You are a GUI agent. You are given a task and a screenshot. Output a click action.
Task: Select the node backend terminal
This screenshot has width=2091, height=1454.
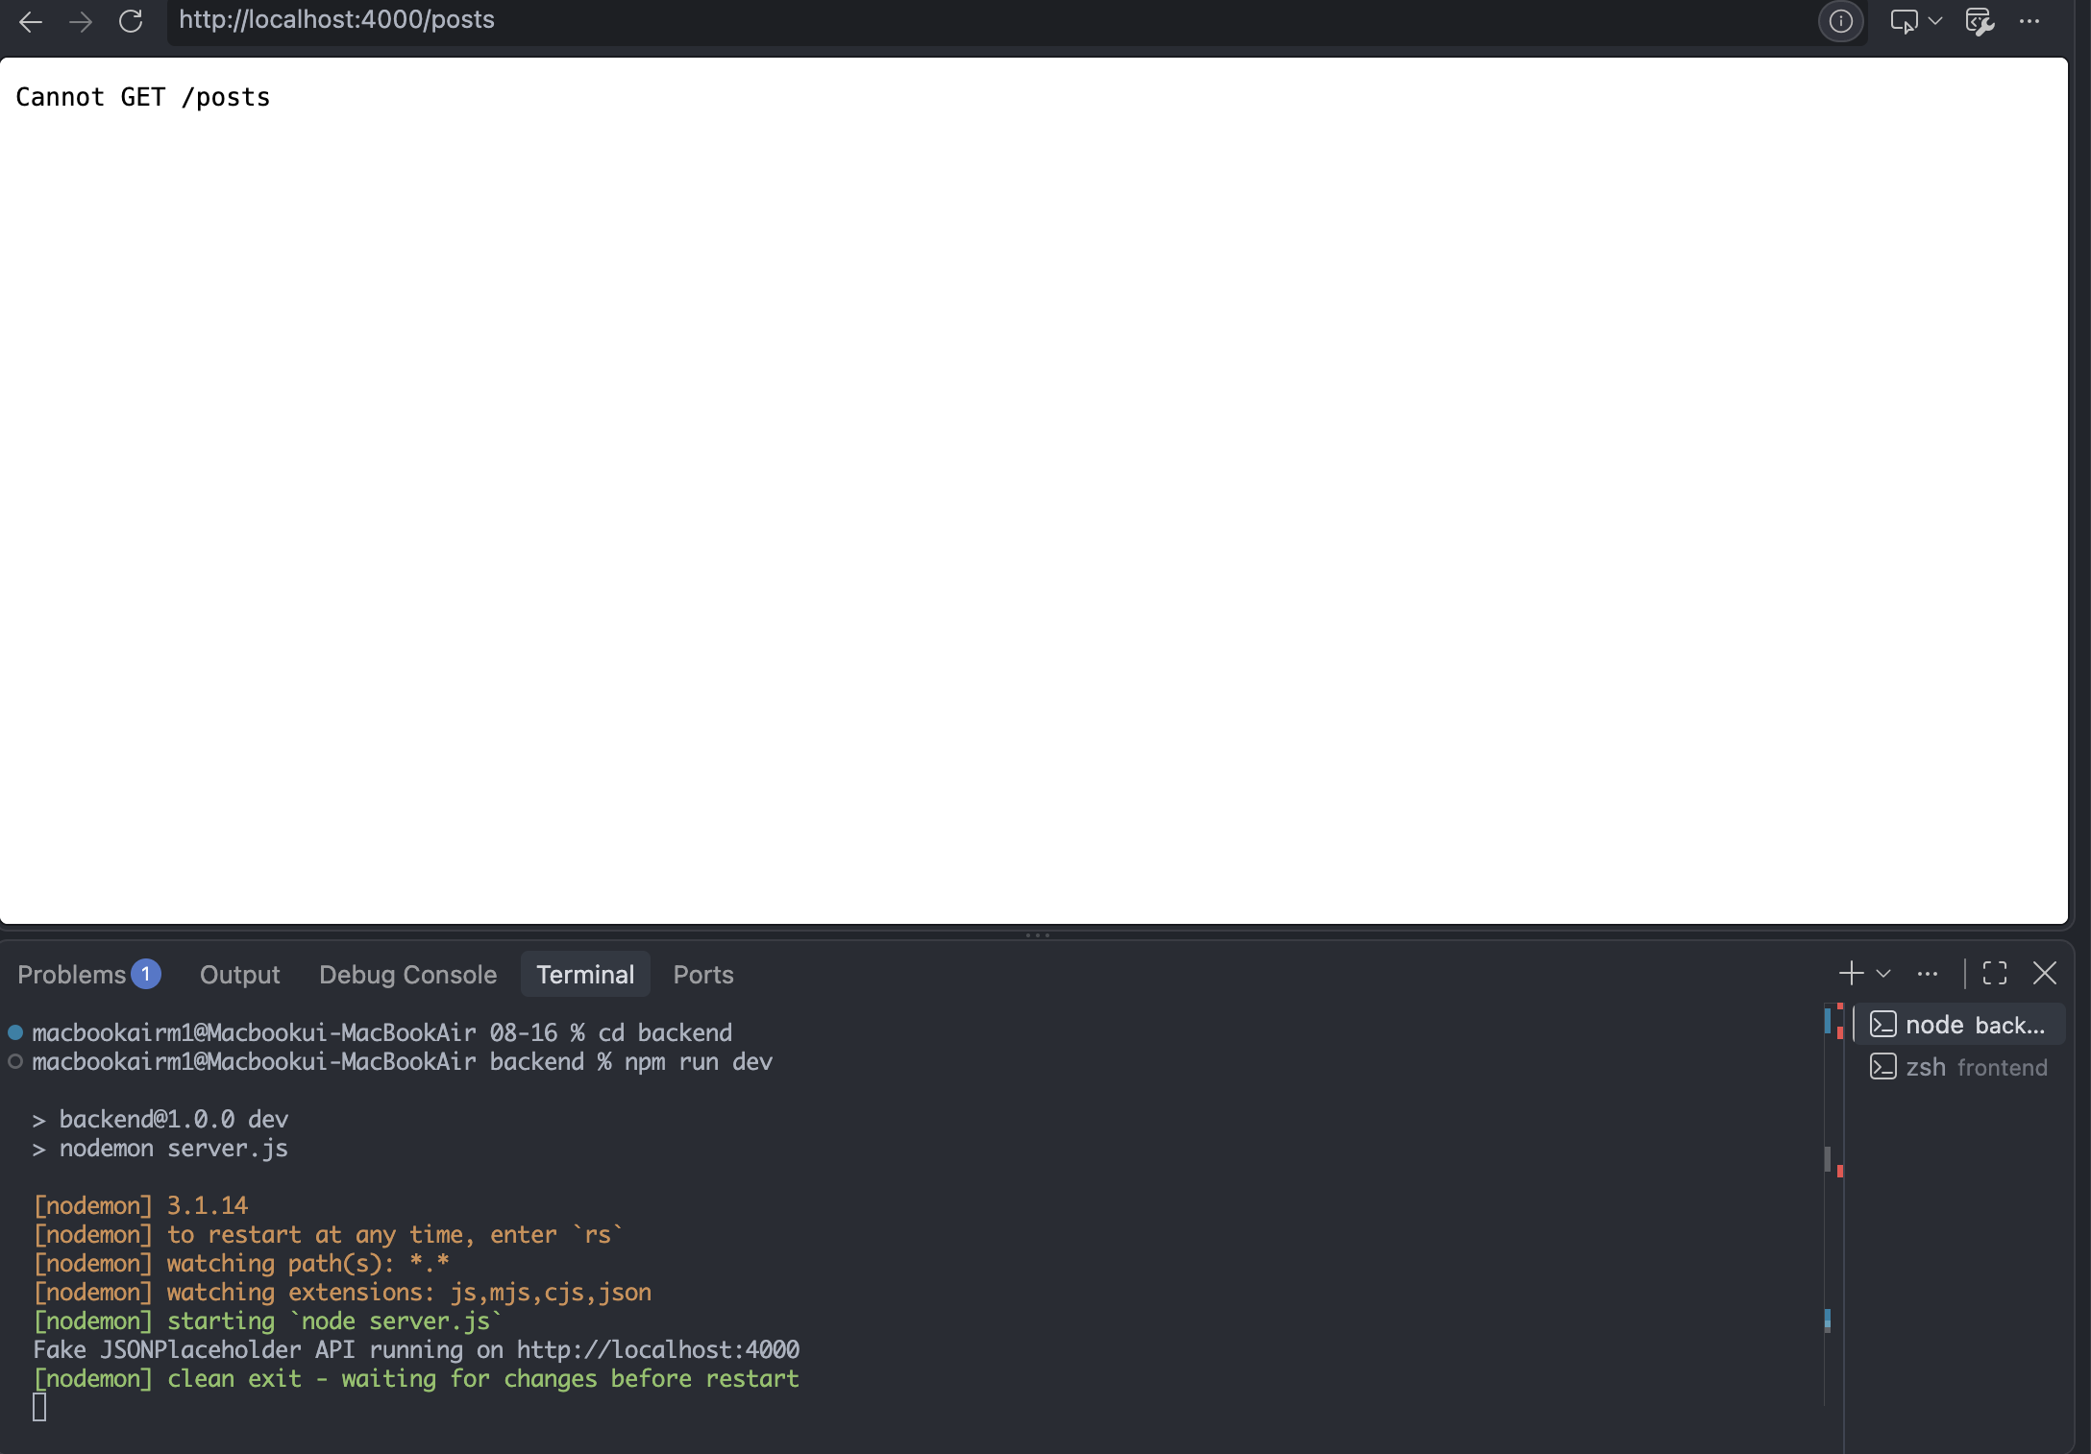pyautogui.click(x=1957, y=1025)
